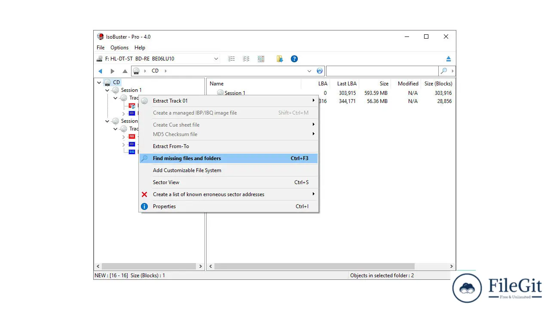The width and height of the screenshot is (550, 309).
Task: Expand the red ISO node in second session
Action: (x=124, y=136)
